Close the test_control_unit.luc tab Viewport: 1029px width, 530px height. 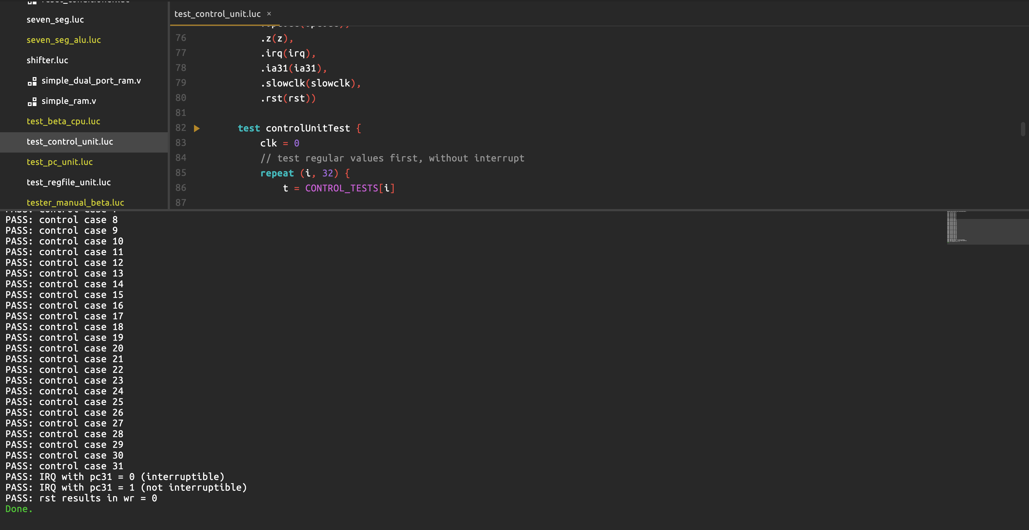[269, 14]
